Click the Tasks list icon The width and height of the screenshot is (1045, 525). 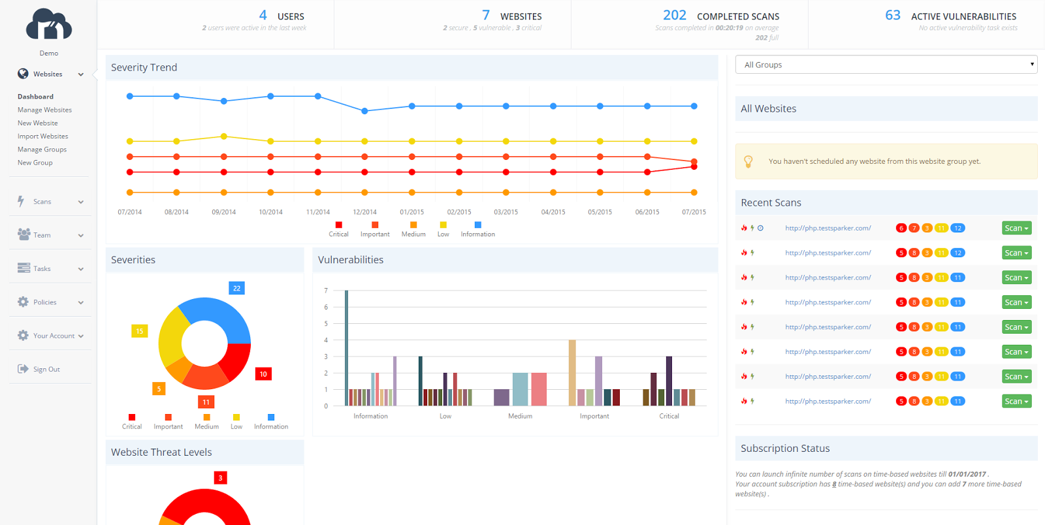point(24,268)
